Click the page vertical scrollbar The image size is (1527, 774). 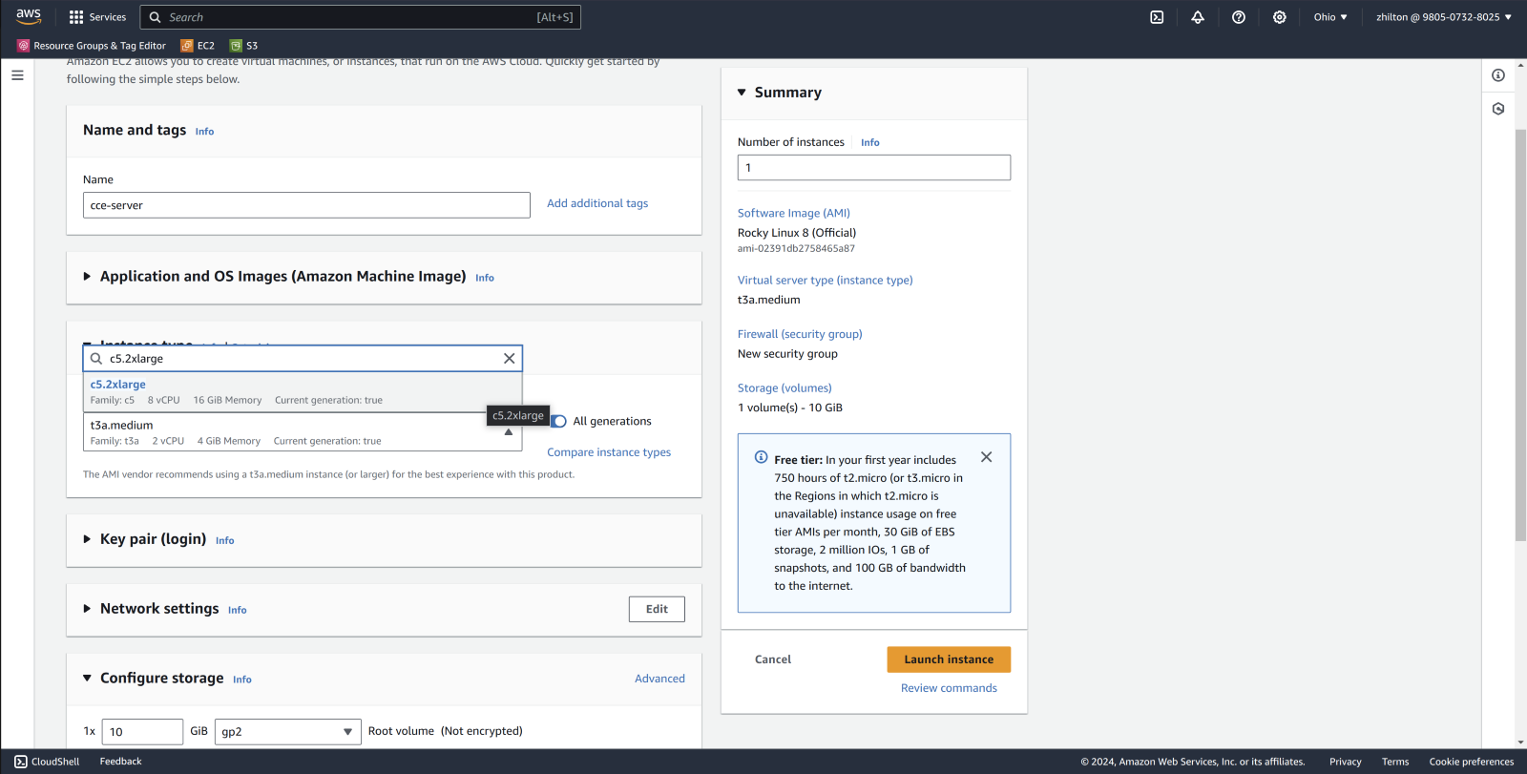[x=1520, y=334]
